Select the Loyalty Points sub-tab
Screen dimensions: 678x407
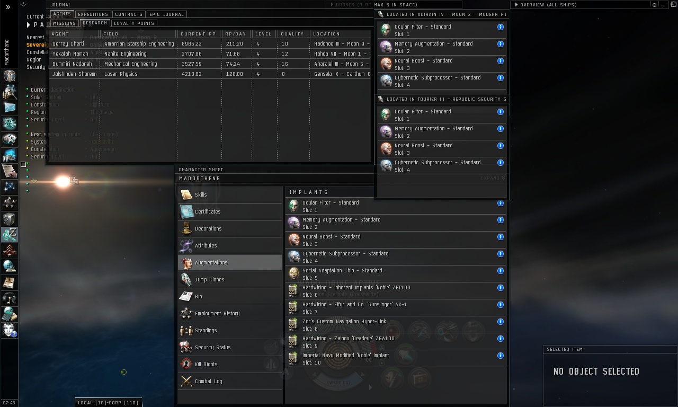click(134, 23)
